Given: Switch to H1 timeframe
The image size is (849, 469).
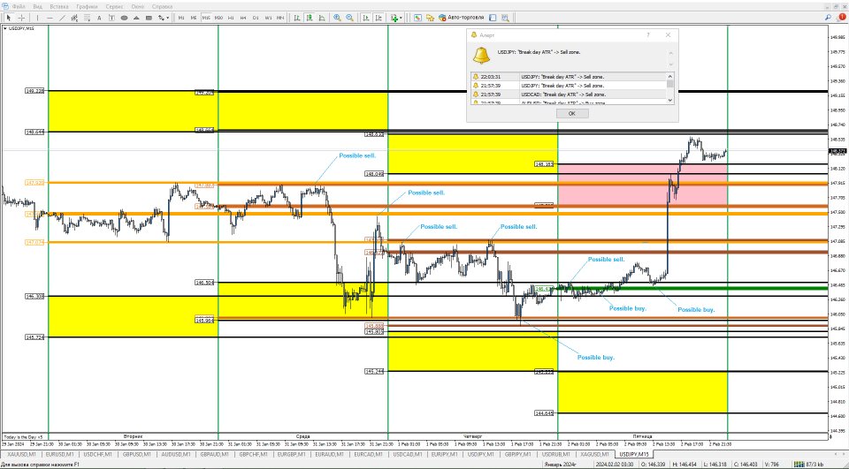Looking at the screenshot, I should point(231,18).
